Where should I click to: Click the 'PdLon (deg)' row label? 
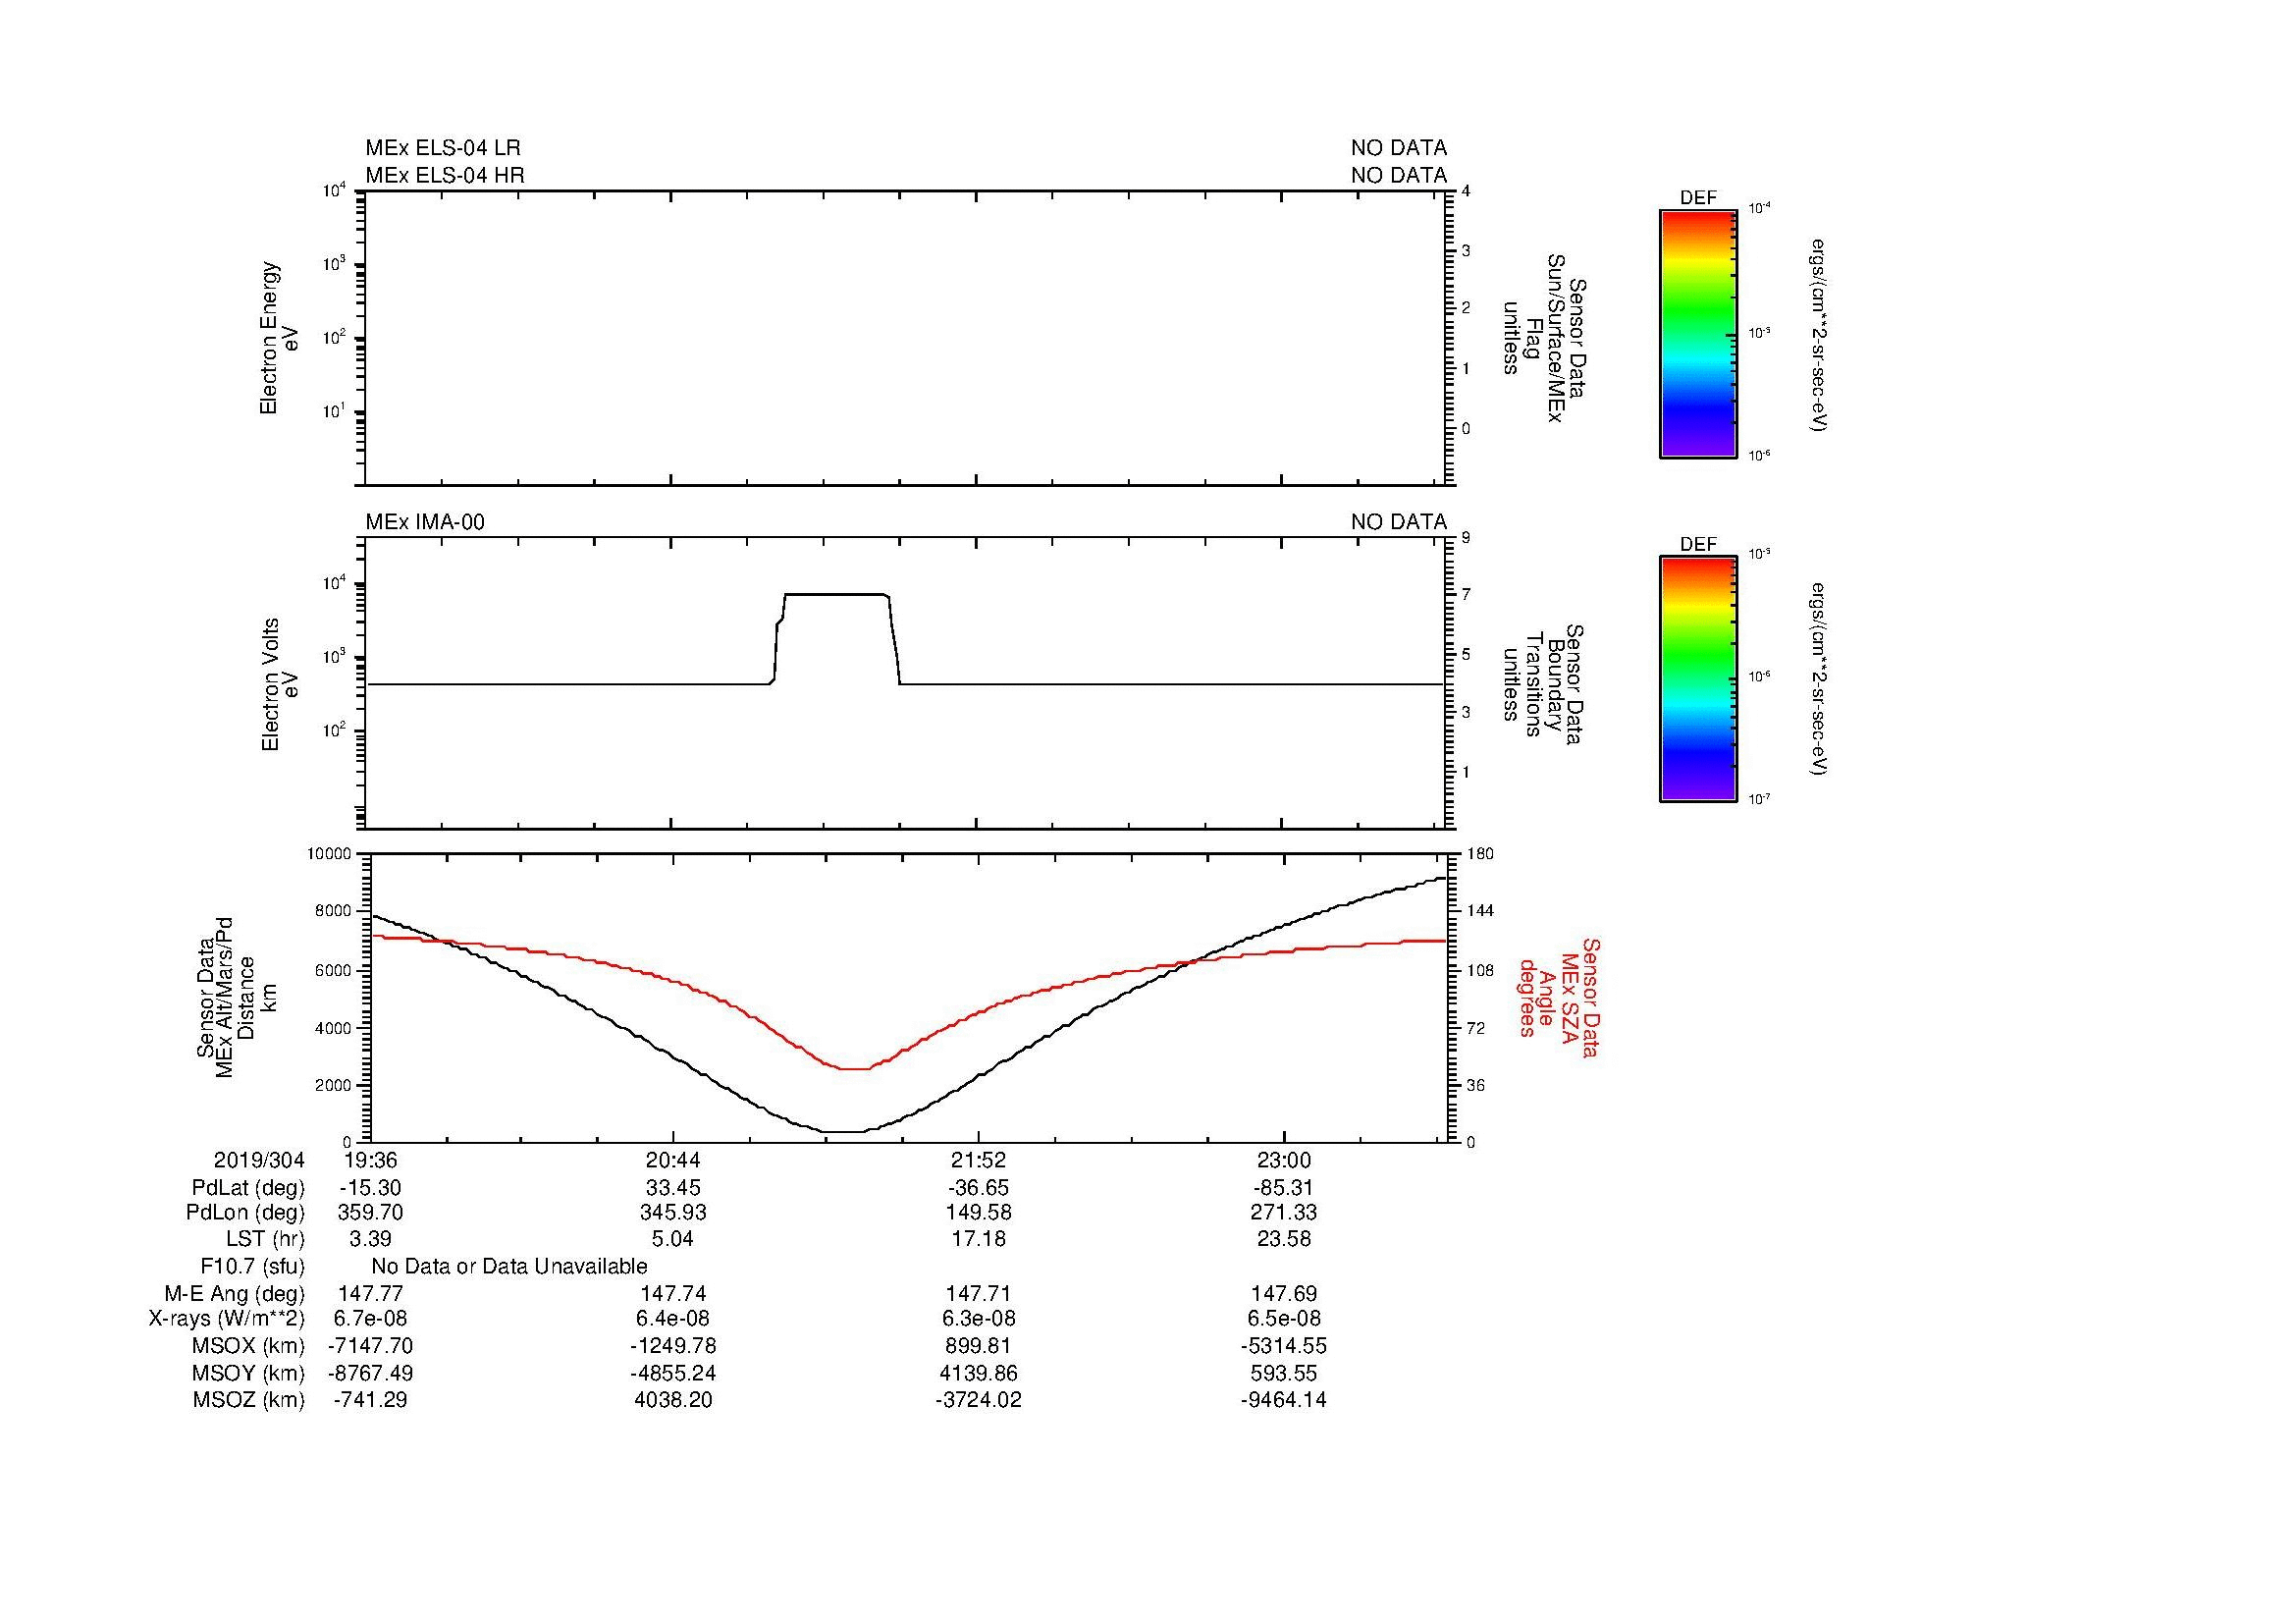coord(245,1213)
